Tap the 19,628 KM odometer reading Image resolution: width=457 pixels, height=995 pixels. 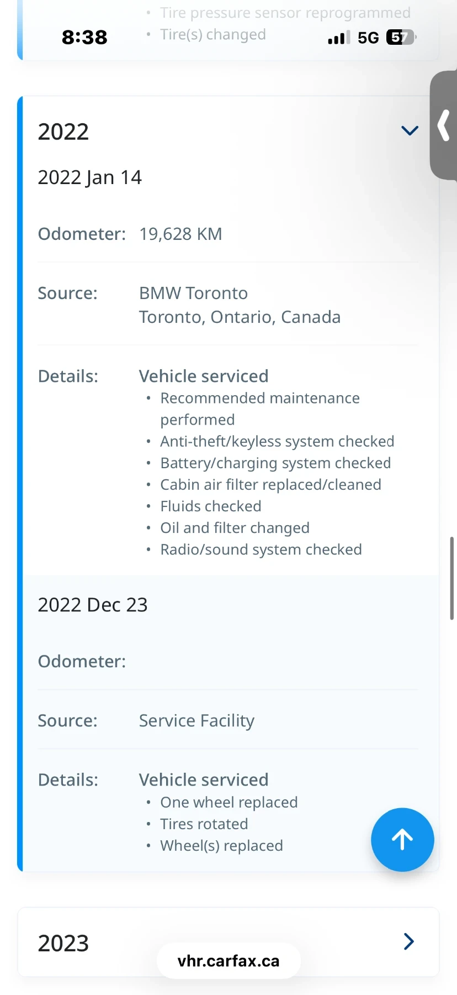(180, 234)
